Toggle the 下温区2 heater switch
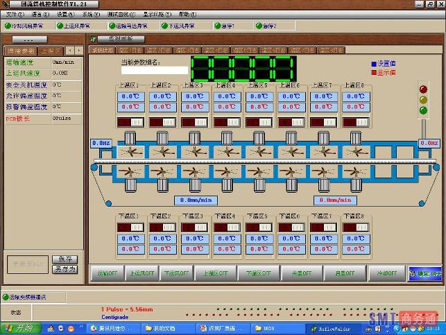Viewport: 446px width, 335px height. [162, 227]
